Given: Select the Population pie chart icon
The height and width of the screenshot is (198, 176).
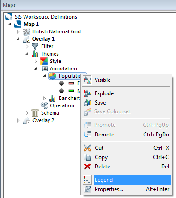Looking at the screenshot, I should (53, 76).
